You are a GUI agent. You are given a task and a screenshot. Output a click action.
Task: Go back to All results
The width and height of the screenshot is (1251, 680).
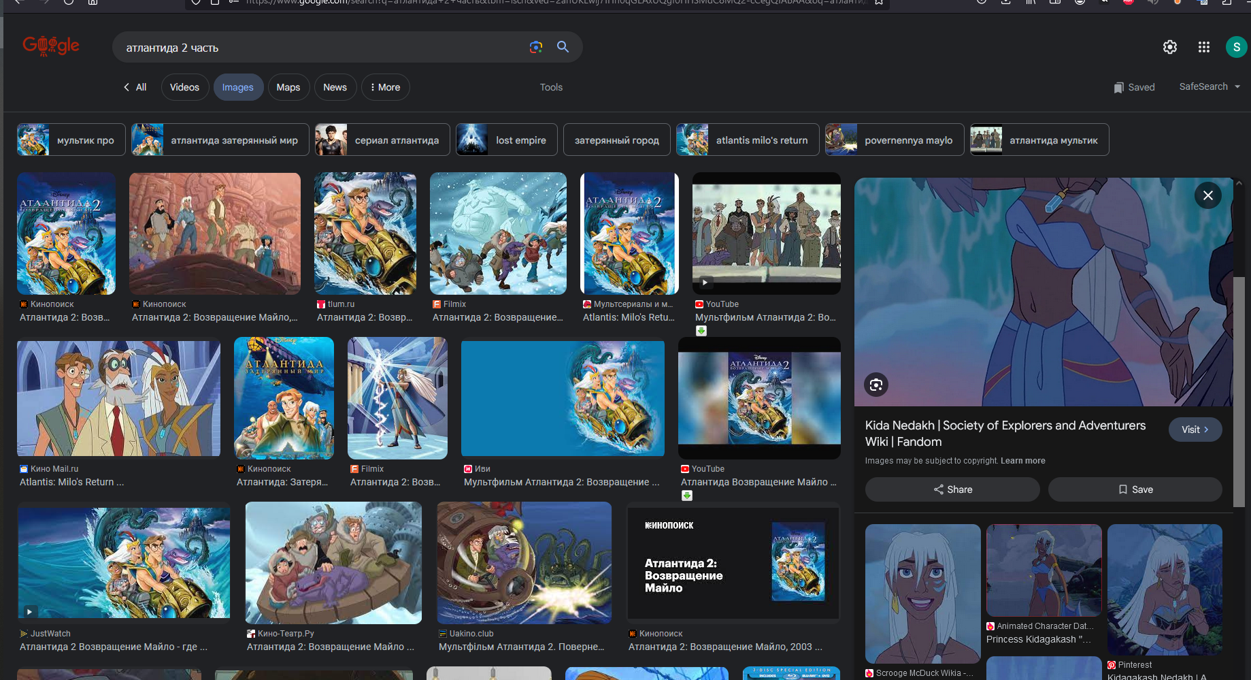[x=135, y=87]
